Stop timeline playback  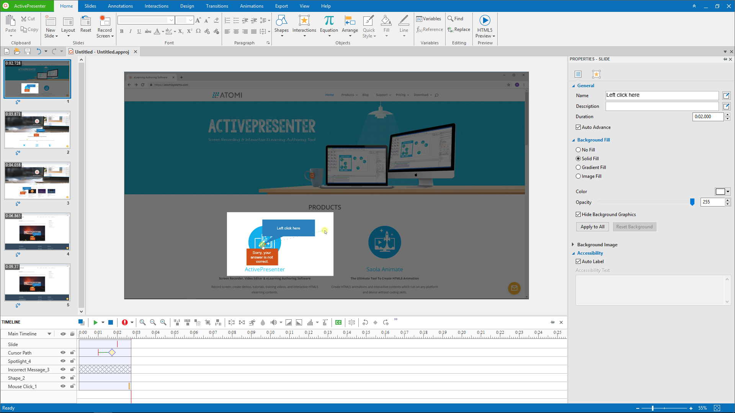pos(111,322)
